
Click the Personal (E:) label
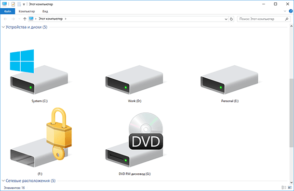pyautogui.click(x=230, y=101)
